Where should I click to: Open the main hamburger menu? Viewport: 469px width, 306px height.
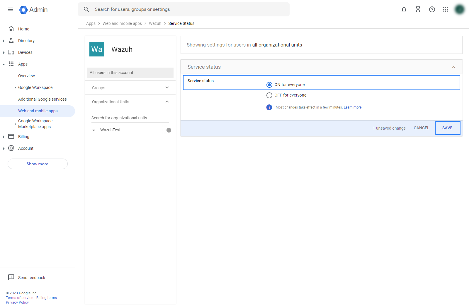pyautogui.click(x=11, y=9)
